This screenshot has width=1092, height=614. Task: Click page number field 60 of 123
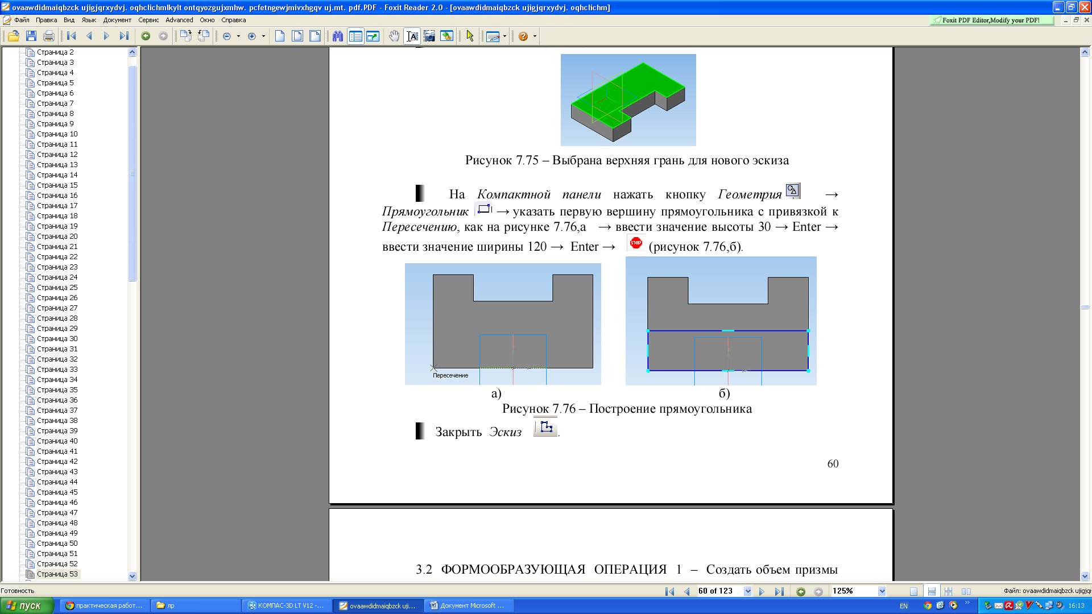pos(719,591)
